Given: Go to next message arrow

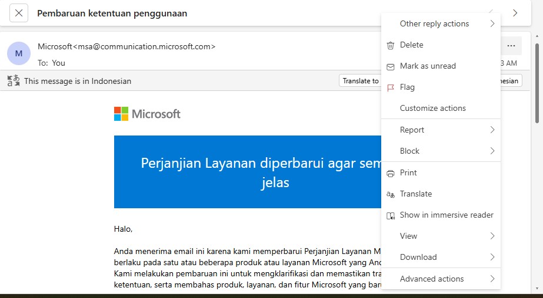Looking at the screenshot, I should click(515, 13).
